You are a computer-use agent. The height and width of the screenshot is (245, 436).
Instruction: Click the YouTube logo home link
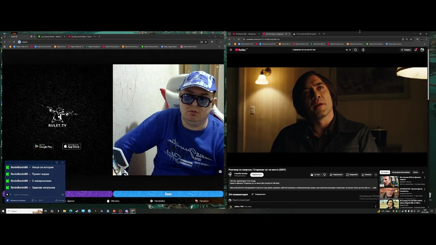pyautogui.click(x=241, y=50)
